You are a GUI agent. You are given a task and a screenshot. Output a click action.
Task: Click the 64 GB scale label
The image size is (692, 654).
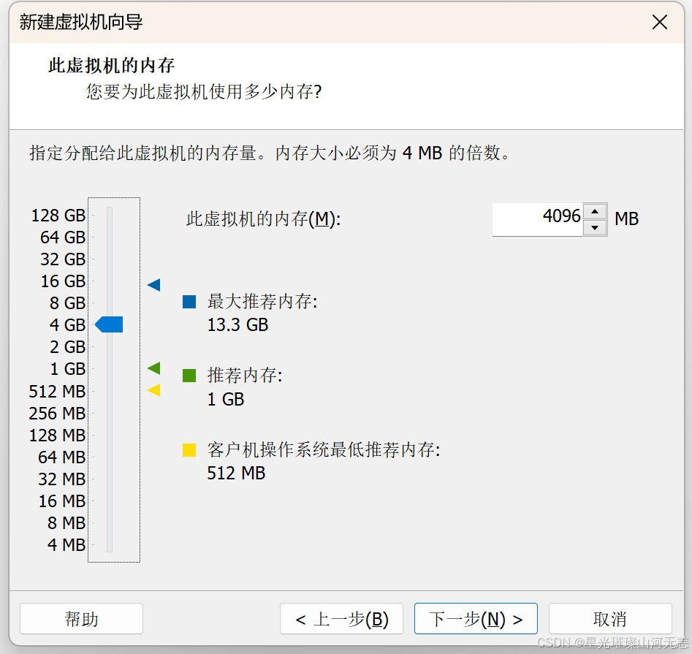63,237
